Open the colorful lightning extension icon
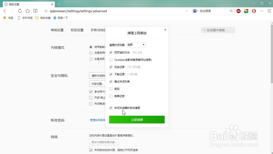The width and height of the screenshot is (273, 154). 246,11
